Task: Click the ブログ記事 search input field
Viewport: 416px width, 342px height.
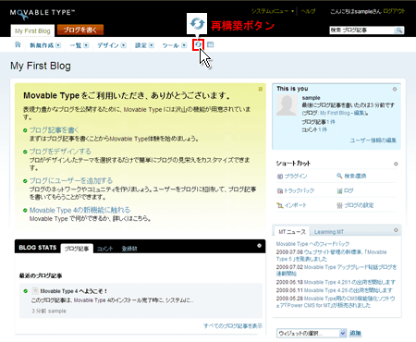Action: click(362, 30)
